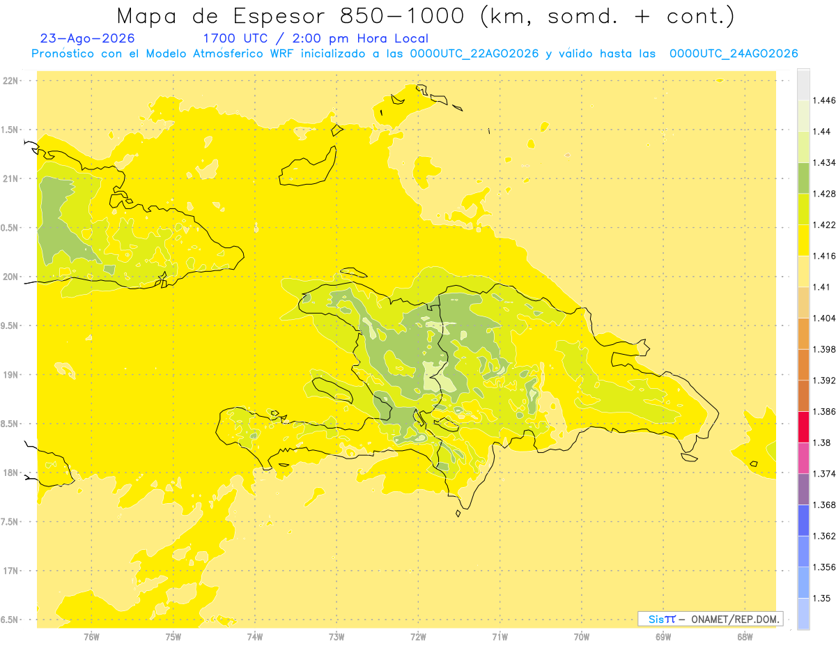The image size is (836, 646).
Task: Pick the red legend band between 1.38 and 1.386
Action: [803, 426]
